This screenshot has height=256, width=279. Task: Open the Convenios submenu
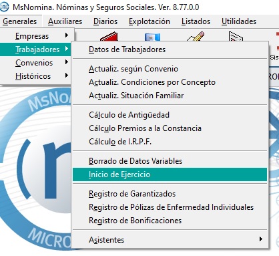tap(35, 63)
